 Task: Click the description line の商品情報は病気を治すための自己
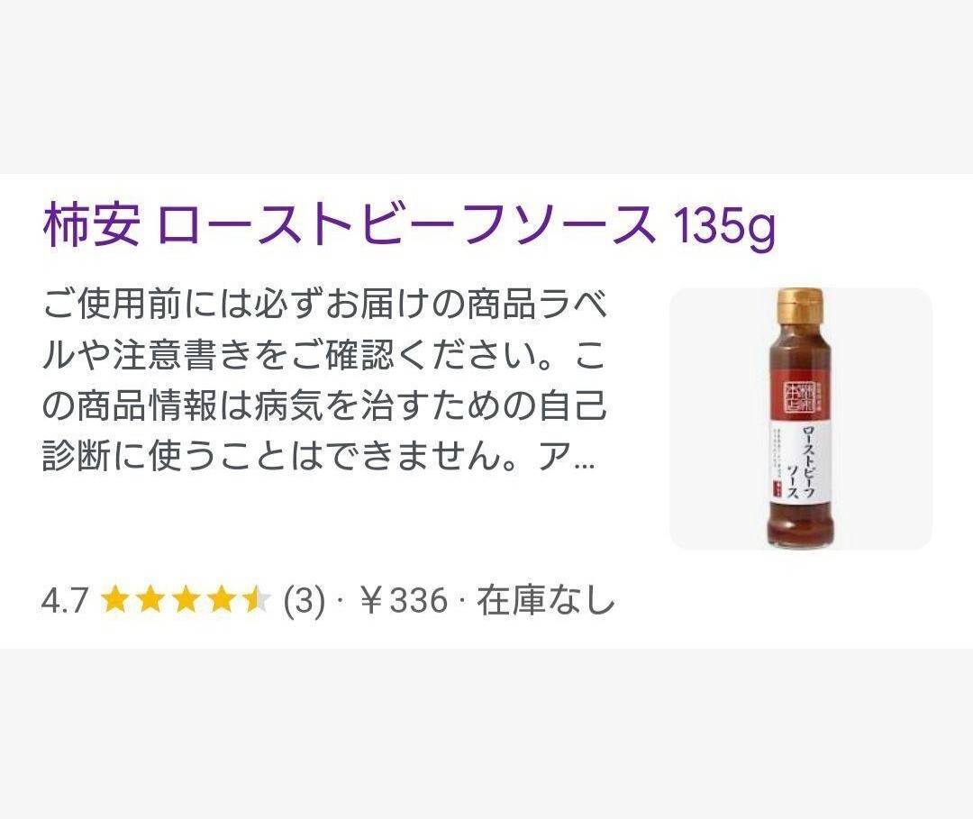click(324, 405)
